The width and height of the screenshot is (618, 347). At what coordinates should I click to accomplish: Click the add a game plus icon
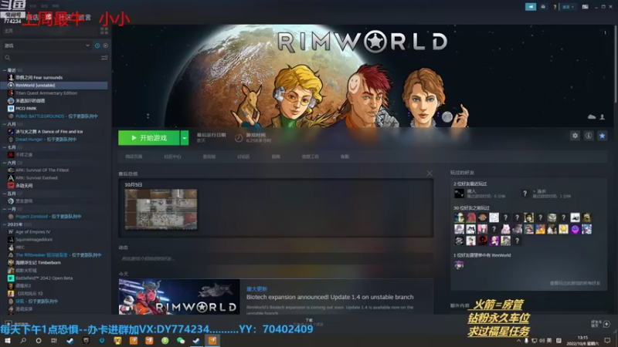pos(8,324)
